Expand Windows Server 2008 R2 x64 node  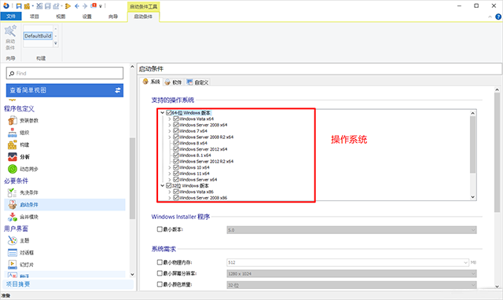pyautogui.click(x=170, y=137)
